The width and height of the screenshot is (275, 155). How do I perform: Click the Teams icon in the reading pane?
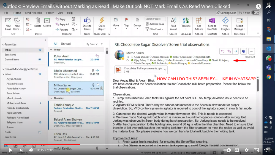(244, 51)
